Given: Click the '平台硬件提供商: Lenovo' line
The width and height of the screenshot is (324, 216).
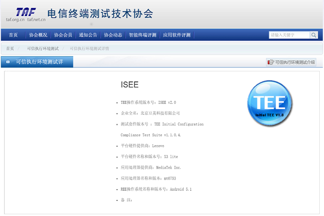Looking at the screenshot, I should pos(143,146).
